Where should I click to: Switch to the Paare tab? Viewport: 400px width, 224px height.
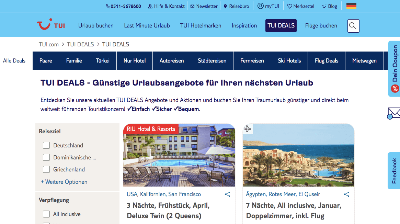click(46, 61)
